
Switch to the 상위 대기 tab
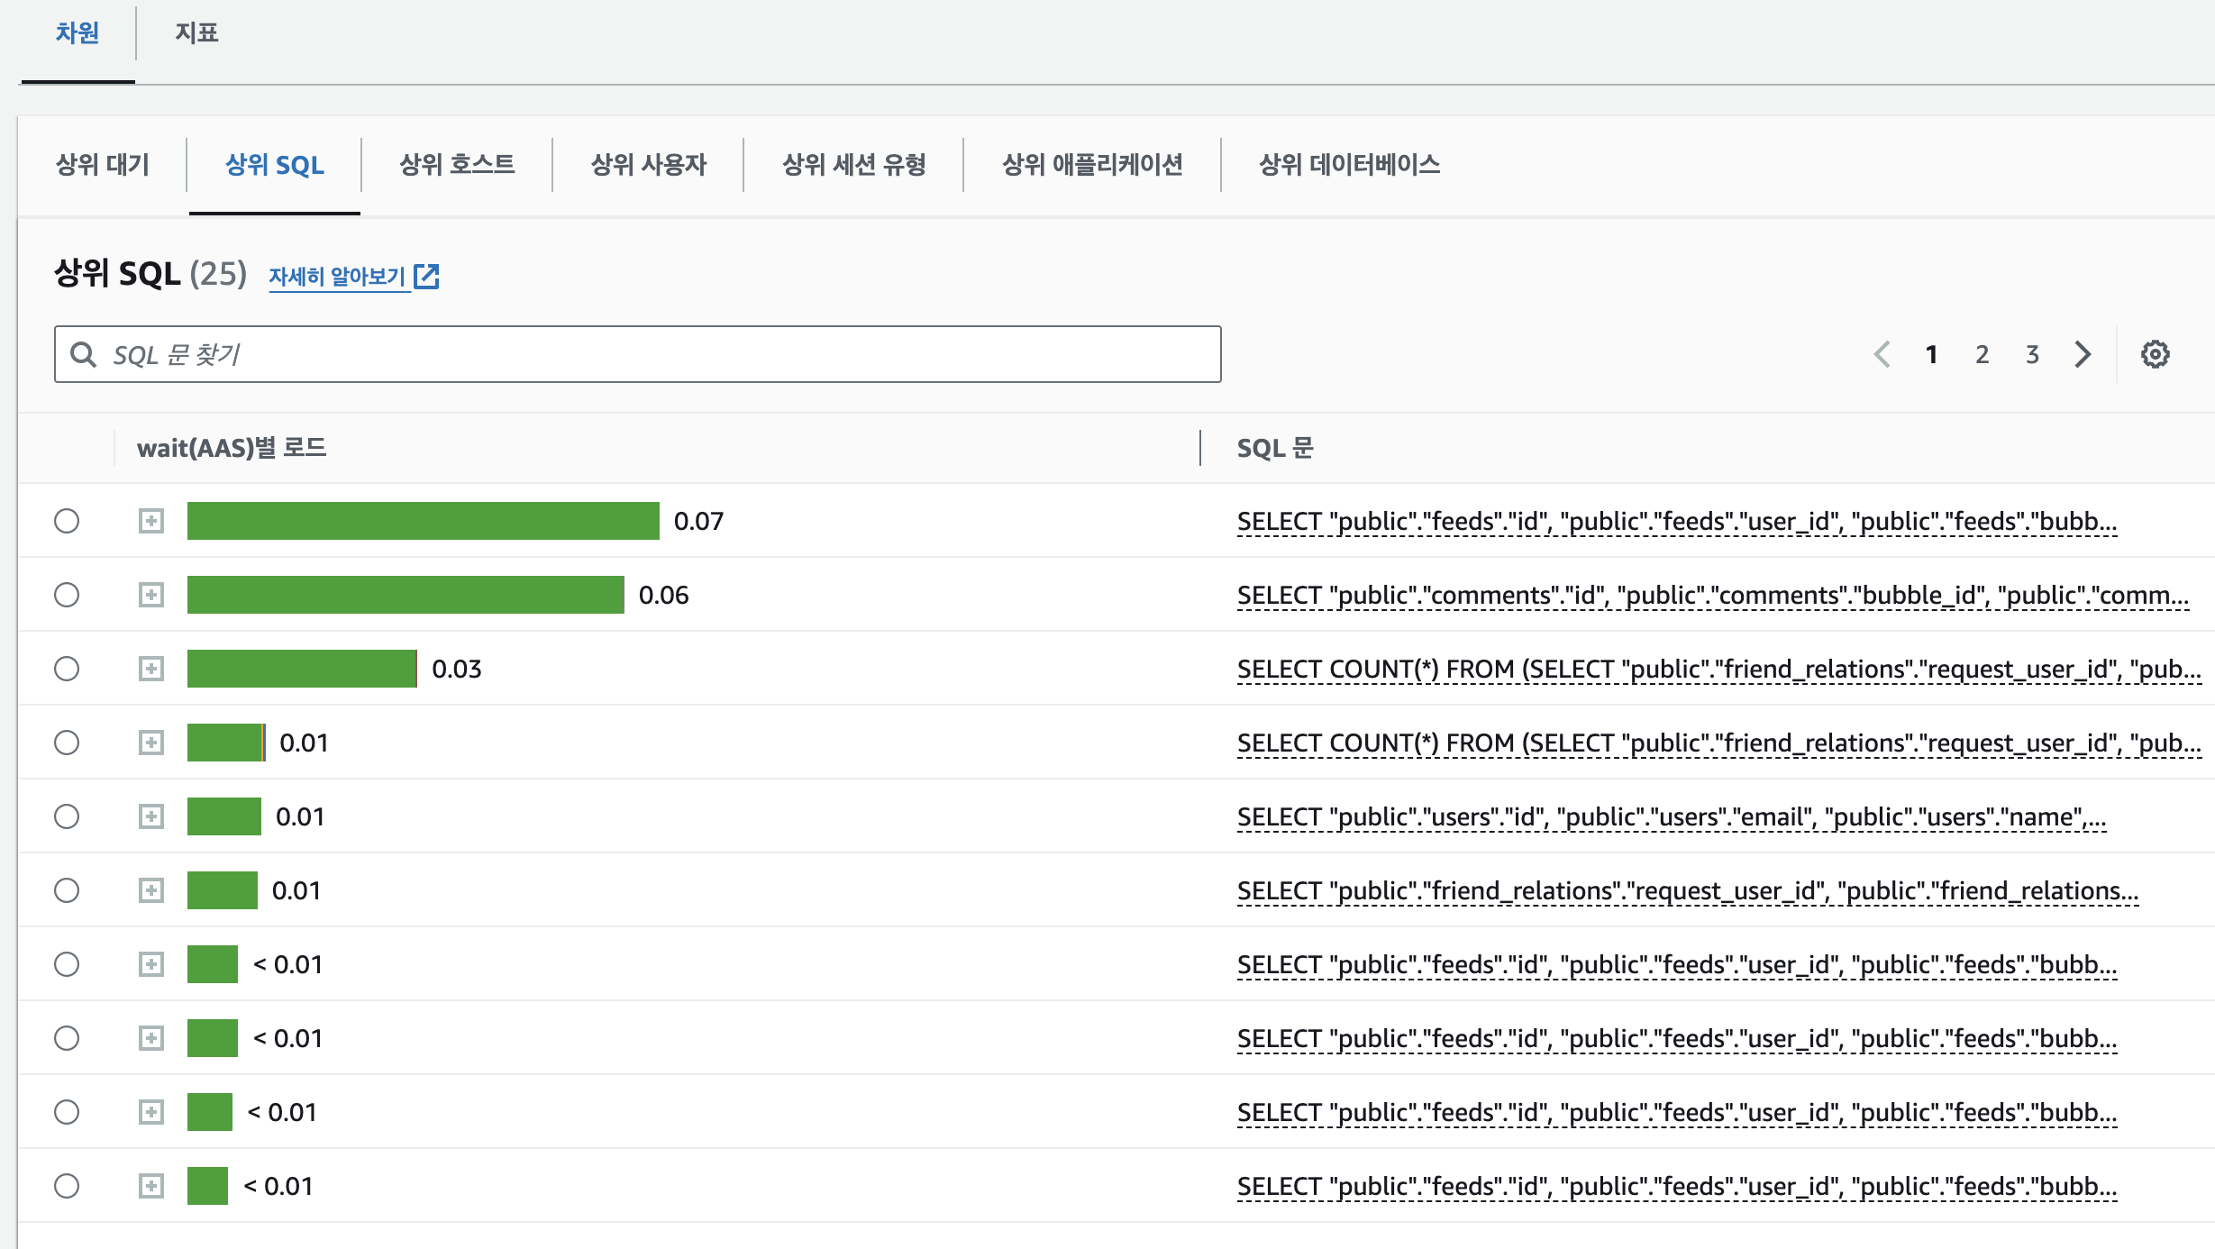click(x=103, y=165)
